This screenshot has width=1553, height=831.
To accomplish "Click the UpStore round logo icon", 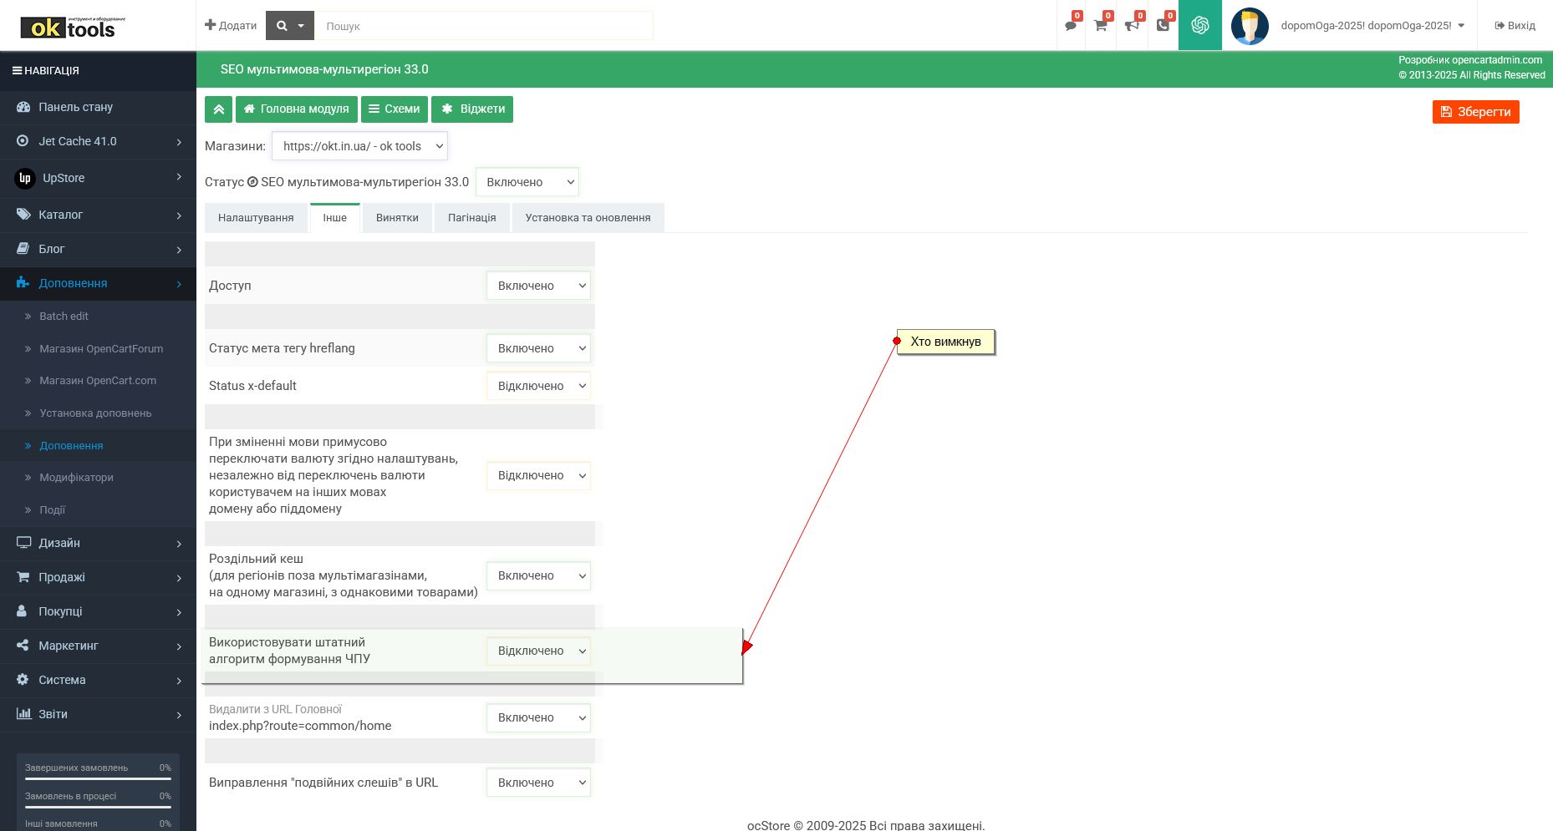I will coord(25,178).
